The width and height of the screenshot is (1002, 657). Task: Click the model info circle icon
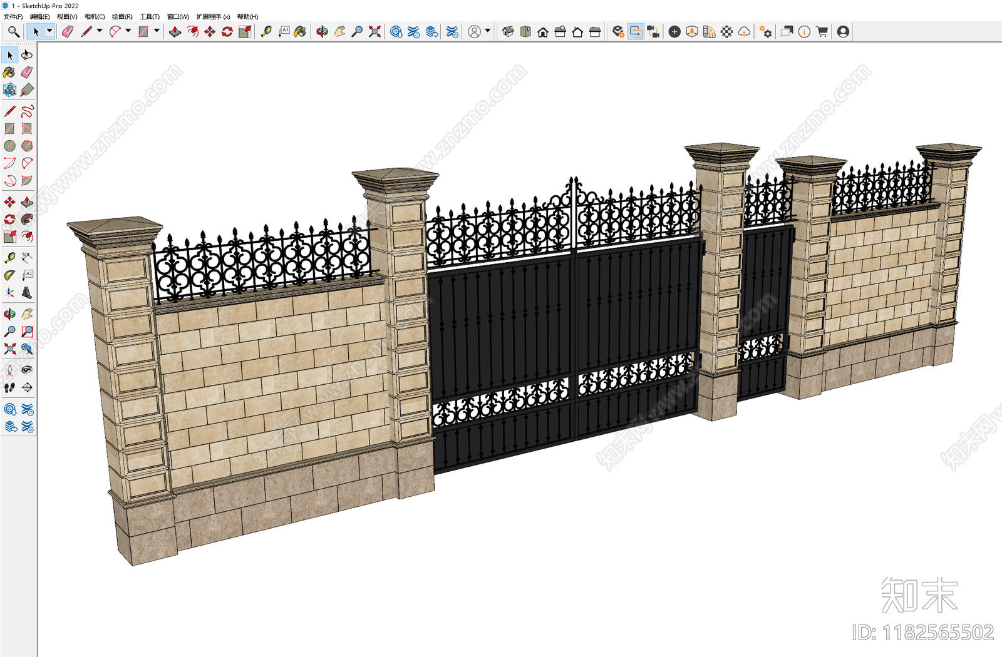pyautogui.click(x=805, y=31)
